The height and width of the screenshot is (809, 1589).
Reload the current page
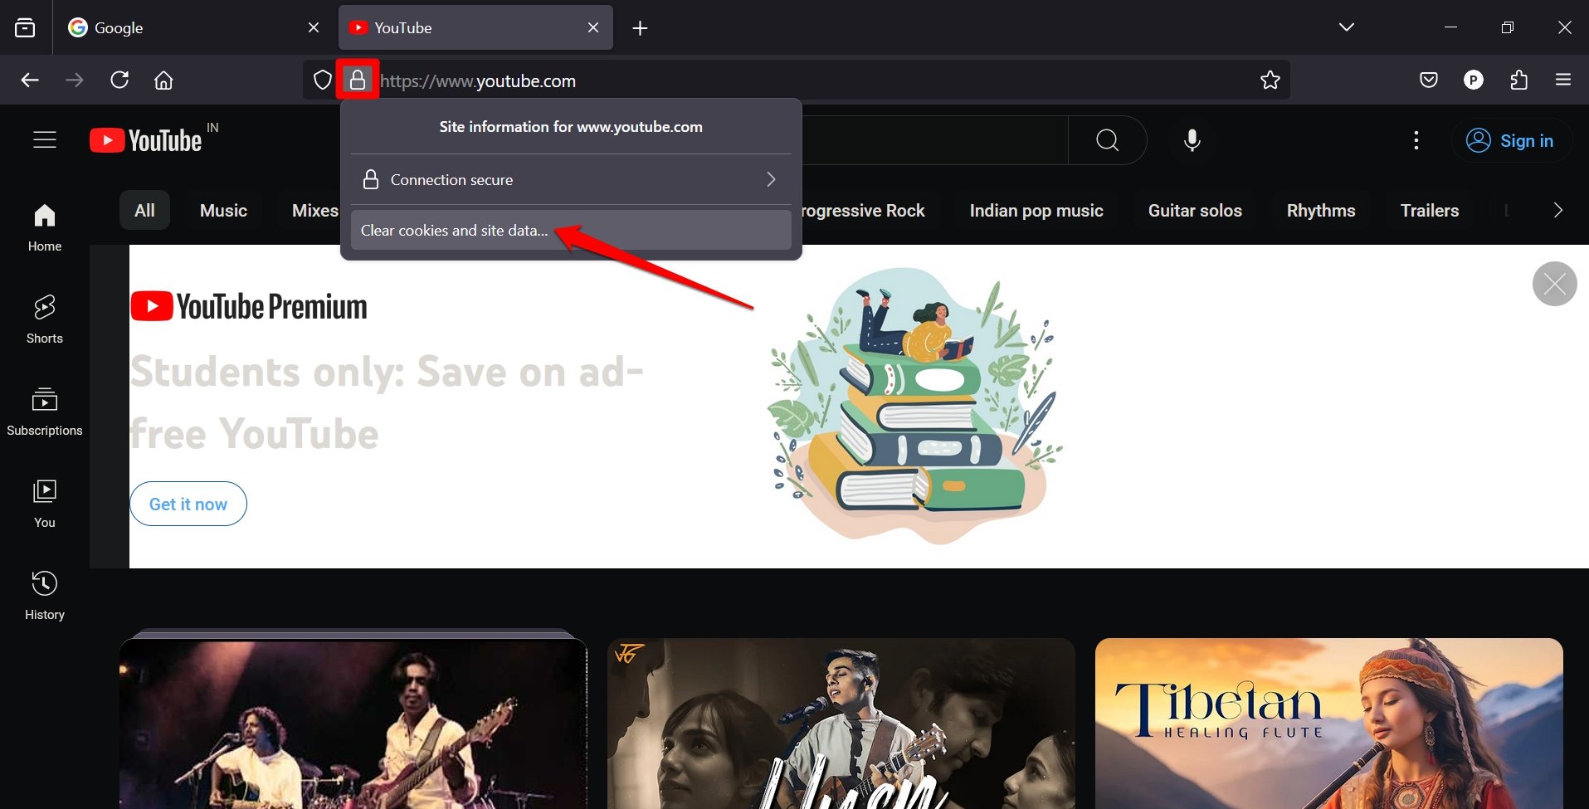tap(119, 80)
